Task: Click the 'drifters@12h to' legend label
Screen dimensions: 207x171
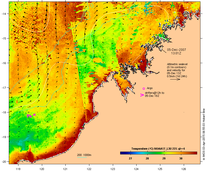Action: 154,93
